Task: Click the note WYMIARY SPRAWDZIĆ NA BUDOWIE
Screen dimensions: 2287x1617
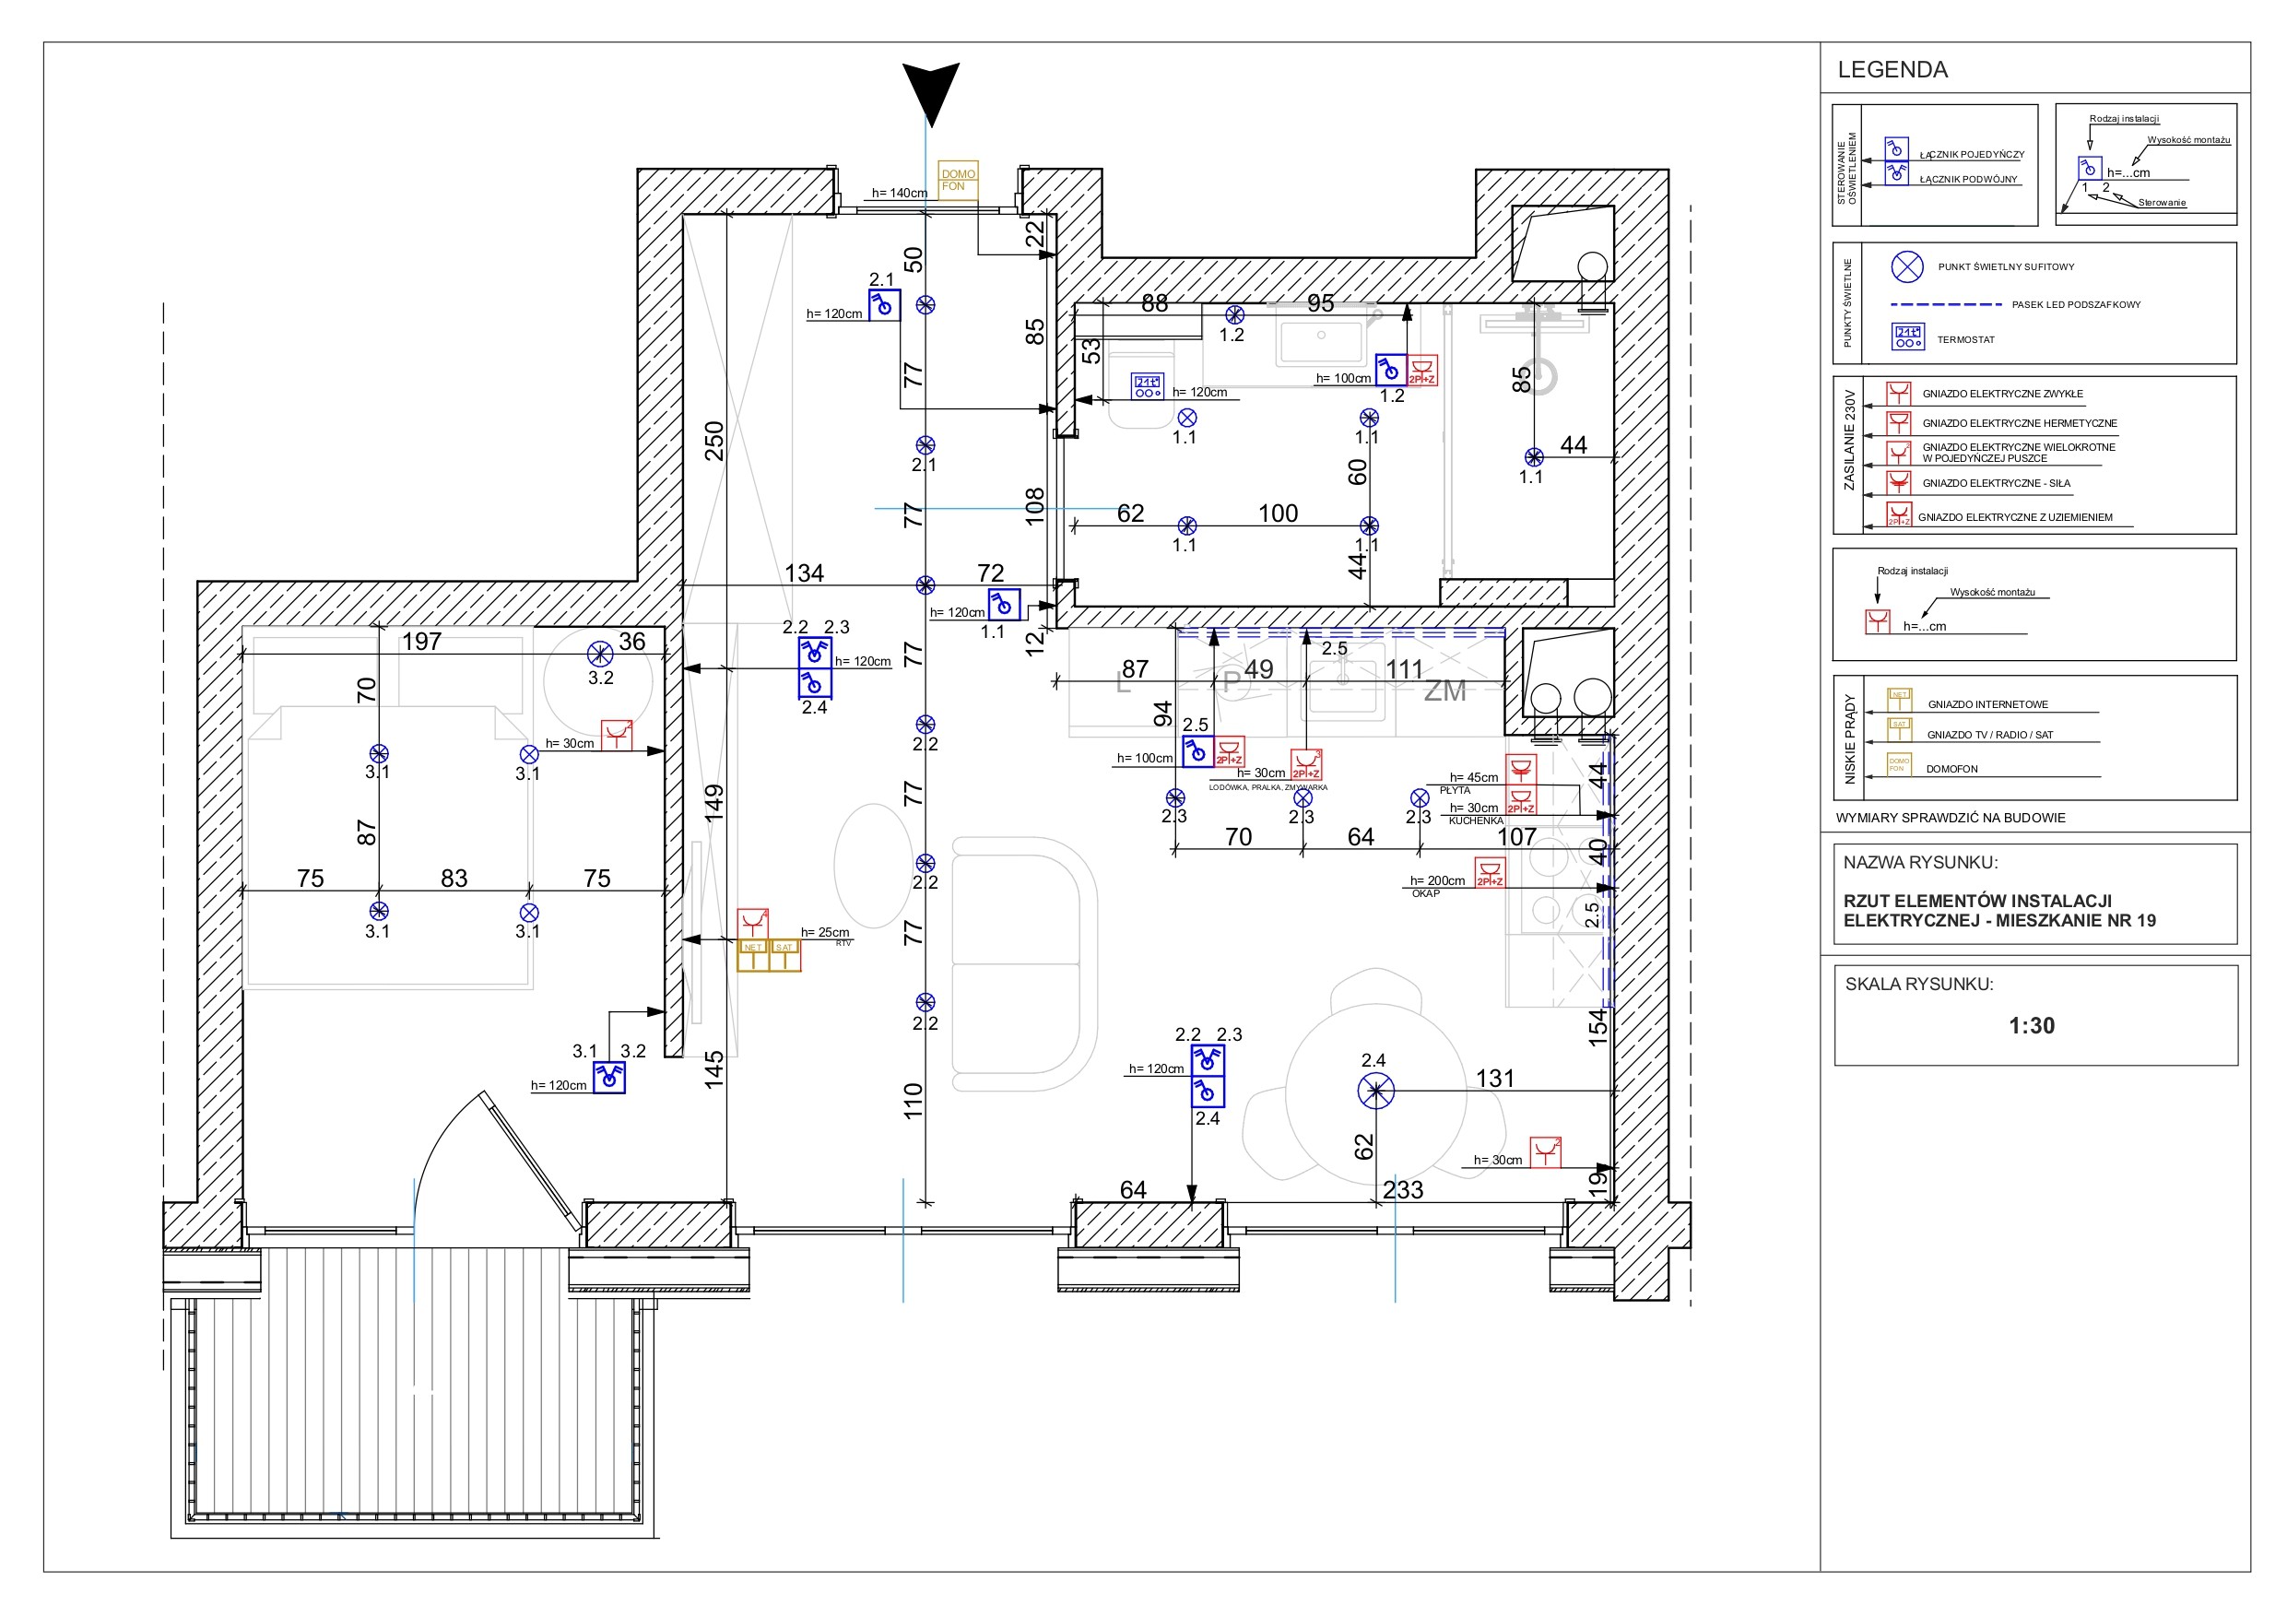Action: 1951,818
